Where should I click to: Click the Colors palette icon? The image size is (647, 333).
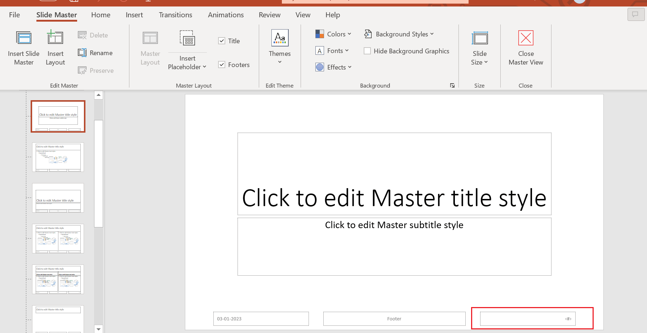(x=320, y=34)
